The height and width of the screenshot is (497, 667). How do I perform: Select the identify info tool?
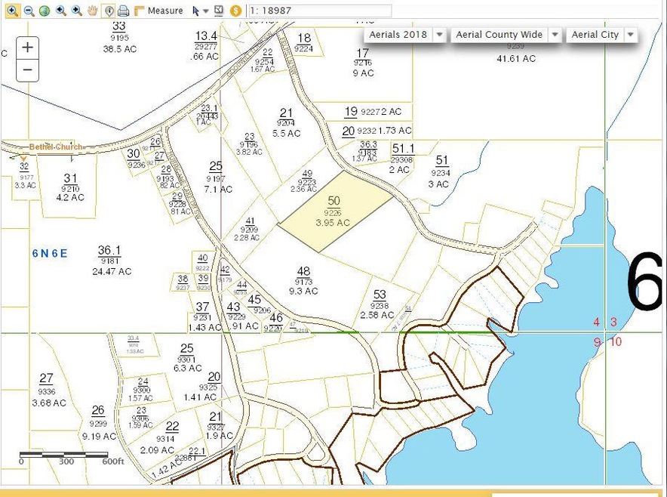(x=109, y=11)
